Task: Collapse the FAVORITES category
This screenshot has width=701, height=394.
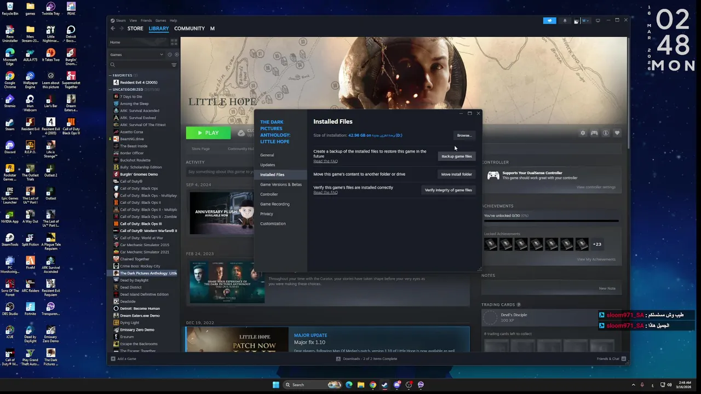Action: (x=110, y=76)
